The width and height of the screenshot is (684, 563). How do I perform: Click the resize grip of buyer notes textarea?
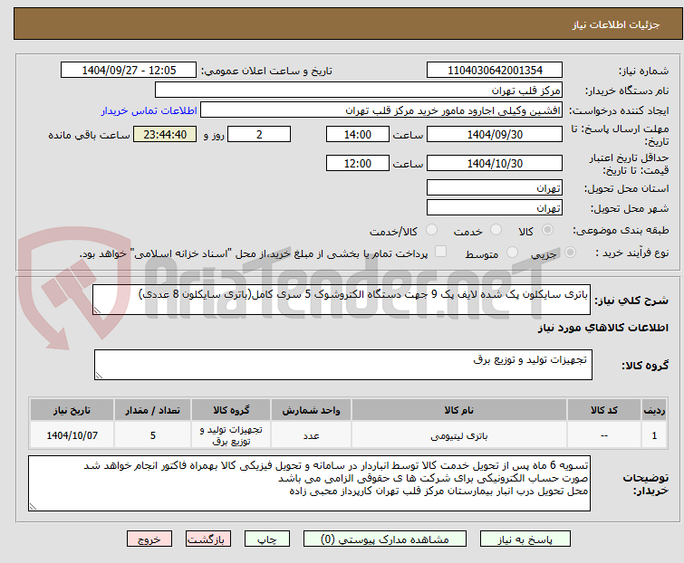[33, 506]
